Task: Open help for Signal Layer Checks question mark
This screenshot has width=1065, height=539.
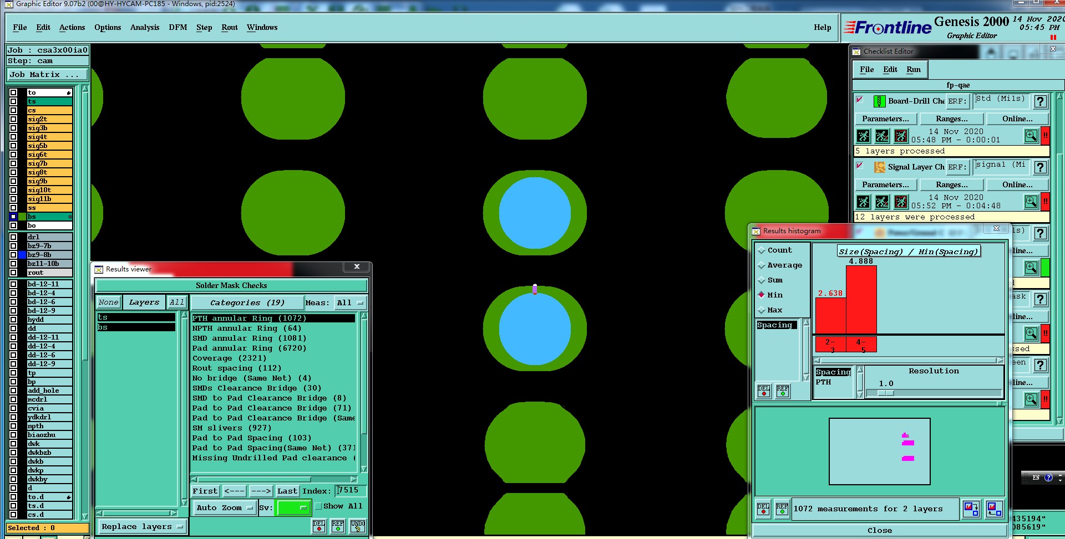Action: tap(1041, 167)
